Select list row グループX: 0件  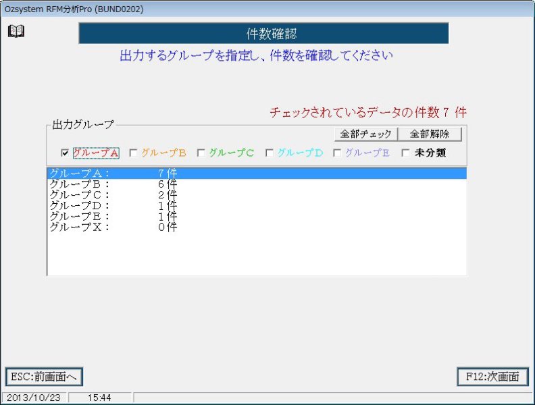(x=257, y=227)
